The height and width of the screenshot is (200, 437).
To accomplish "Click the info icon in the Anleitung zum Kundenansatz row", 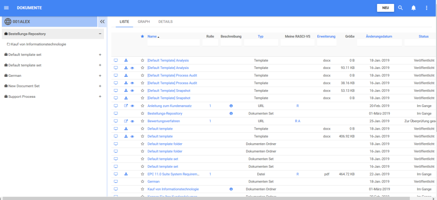I will pyautogui.click(x=231, y=106).
